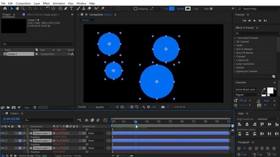Toggle Position stopwatch under Shape Layer 1
The width and height of the screenshot is (280, 157).
(x=28, y=152)
